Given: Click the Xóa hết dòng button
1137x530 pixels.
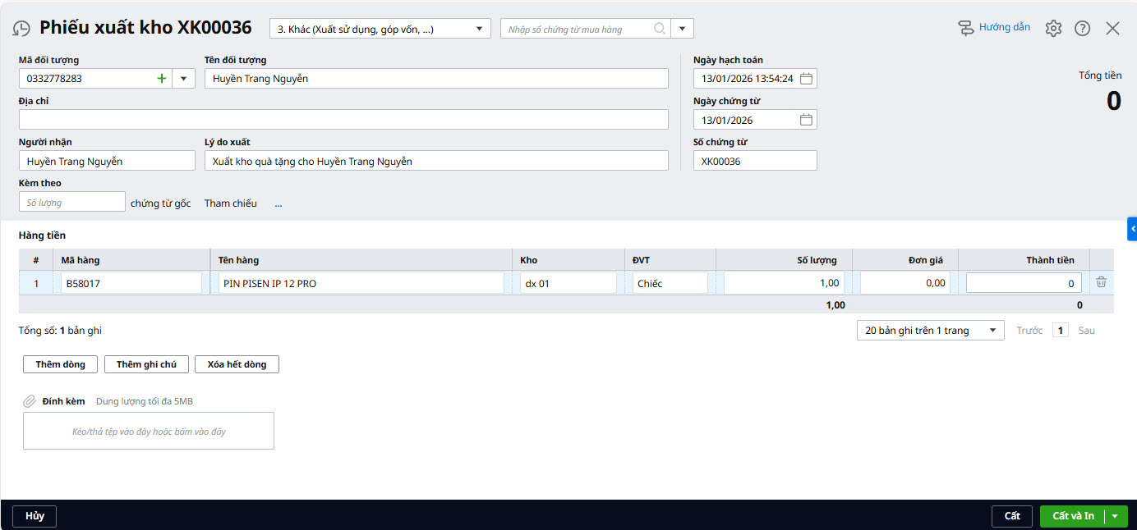Looking at the screenshot, I should click(237, 364).
